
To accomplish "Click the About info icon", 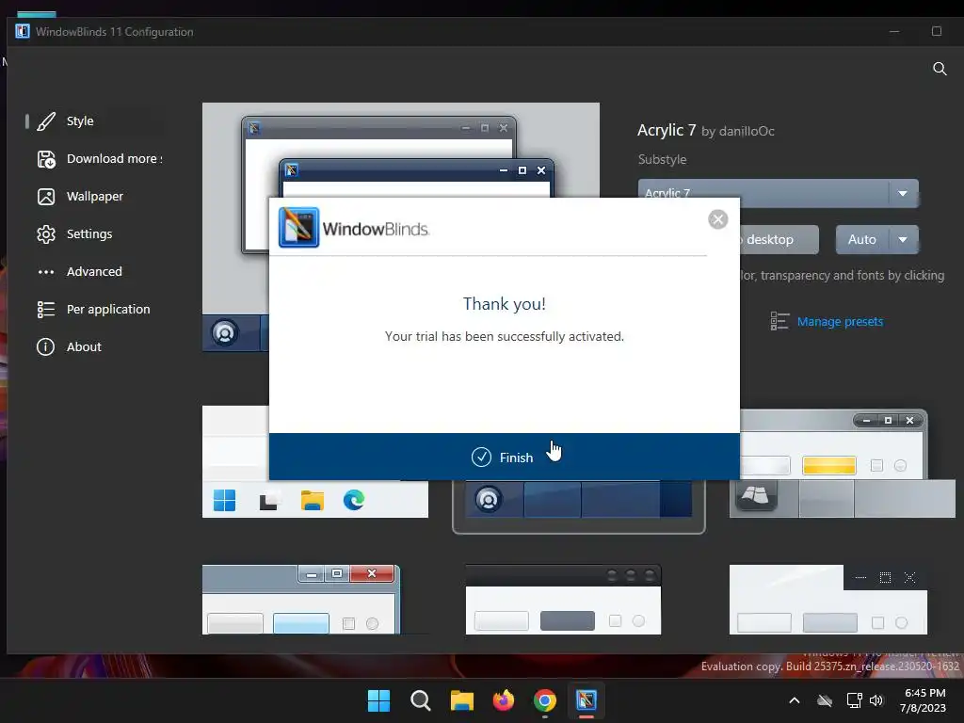I will click(x=45, y=346).
